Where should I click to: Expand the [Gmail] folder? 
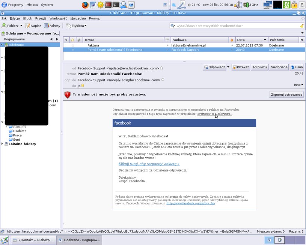click(x=6, y=126)
